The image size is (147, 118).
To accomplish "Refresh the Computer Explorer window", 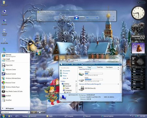I will (x=92, y=60).
